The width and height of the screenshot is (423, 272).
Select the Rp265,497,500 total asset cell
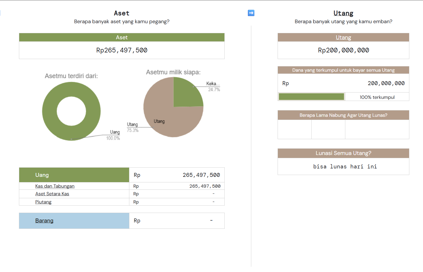122,50
